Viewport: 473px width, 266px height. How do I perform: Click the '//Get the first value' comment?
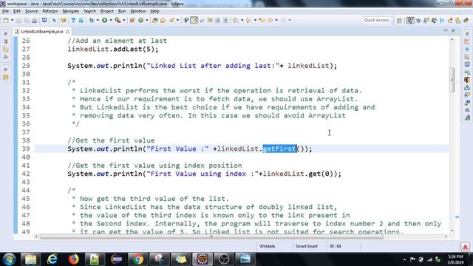pos(111,140)
